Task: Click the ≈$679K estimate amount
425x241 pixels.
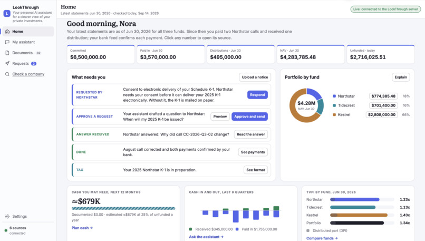Action: [x=86, y=201]
